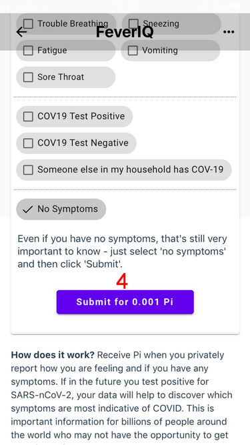Tap the checkmark icon beside No Symptoms
250x445 pixels.
click(28, 209)
